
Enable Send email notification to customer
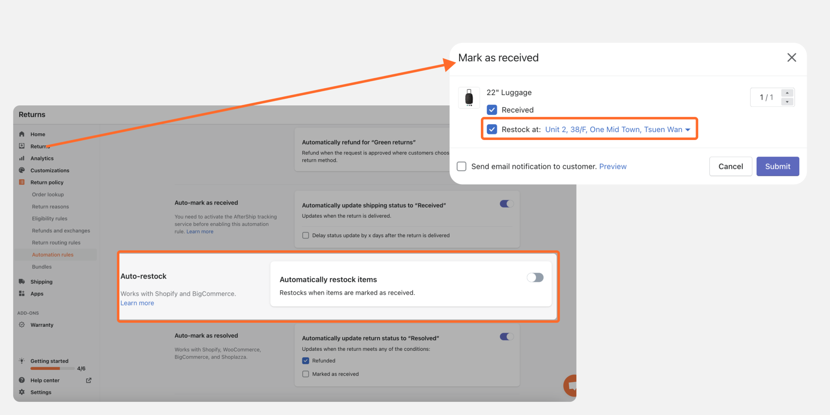(461, 167)
